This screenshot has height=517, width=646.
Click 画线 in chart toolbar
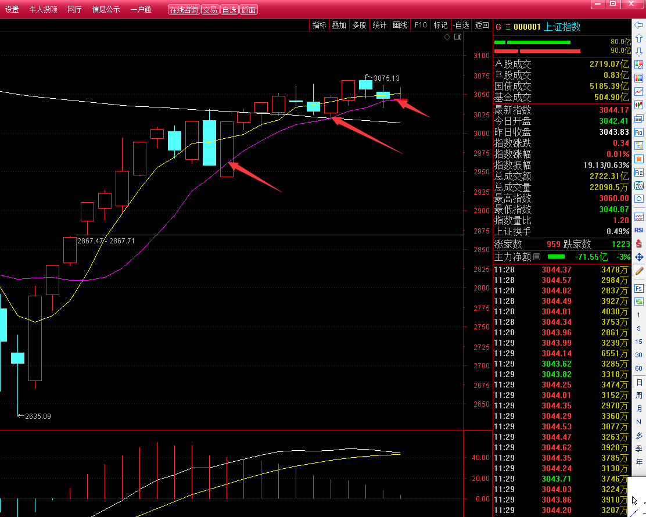point(400,25)
